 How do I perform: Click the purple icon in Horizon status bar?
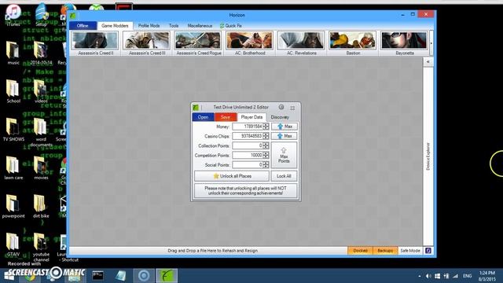point(428,251)
